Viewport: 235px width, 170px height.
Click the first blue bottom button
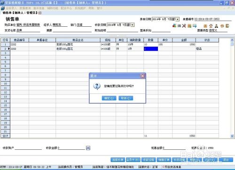pyautogui.click(x=118, y=160)
